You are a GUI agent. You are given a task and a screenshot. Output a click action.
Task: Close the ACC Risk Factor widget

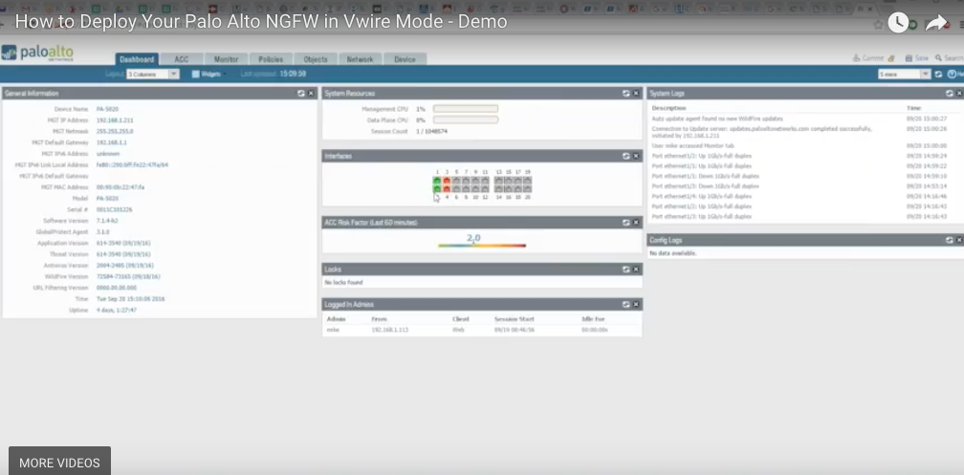click(636, 223)
